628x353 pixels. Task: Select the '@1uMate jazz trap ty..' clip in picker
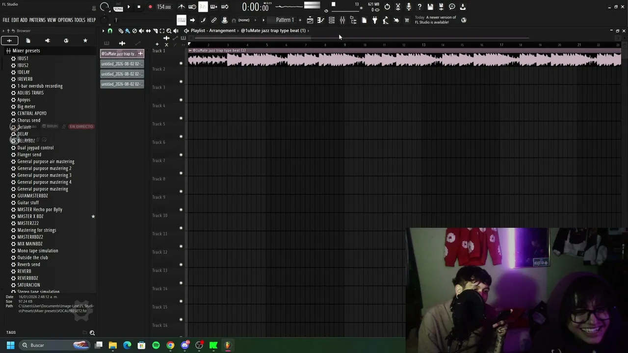pos(122,53)
